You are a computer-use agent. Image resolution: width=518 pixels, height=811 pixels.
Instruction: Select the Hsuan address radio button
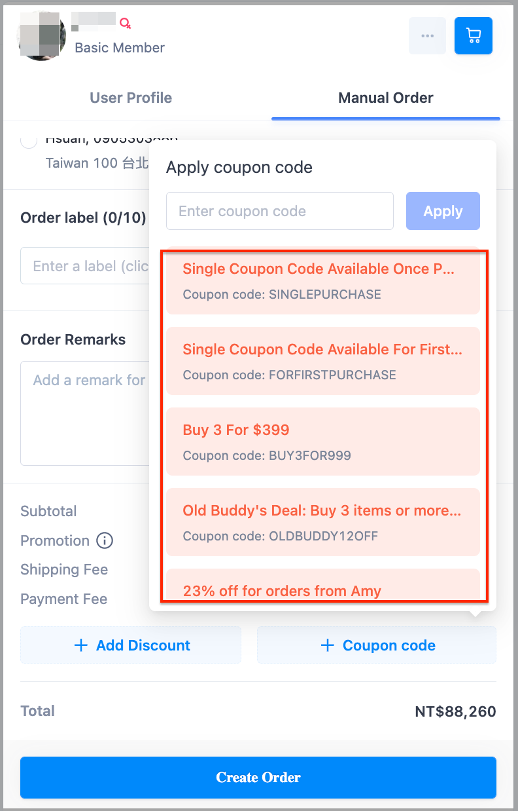pyautogui.click(x=29, y=140)
